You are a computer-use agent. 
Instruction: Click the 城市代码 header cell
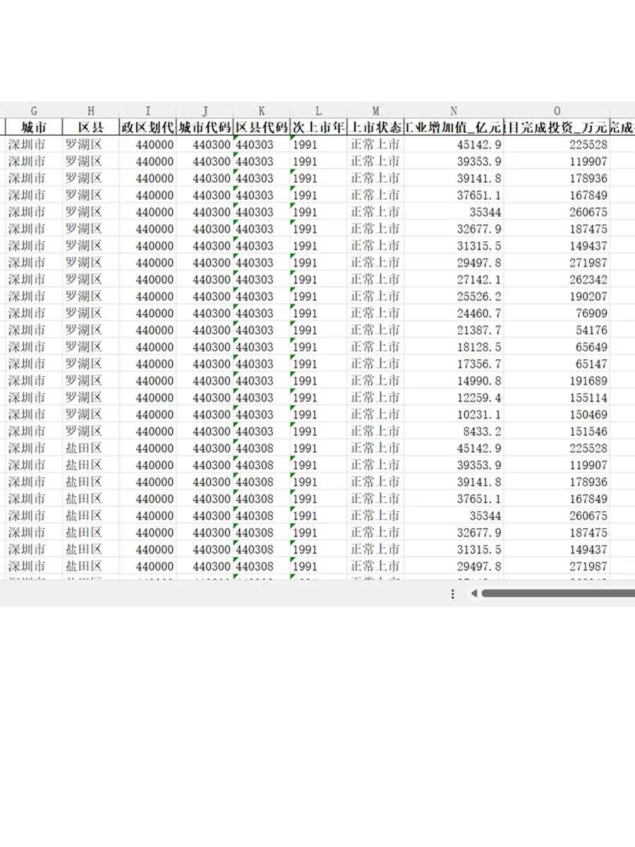click(205, 127)
